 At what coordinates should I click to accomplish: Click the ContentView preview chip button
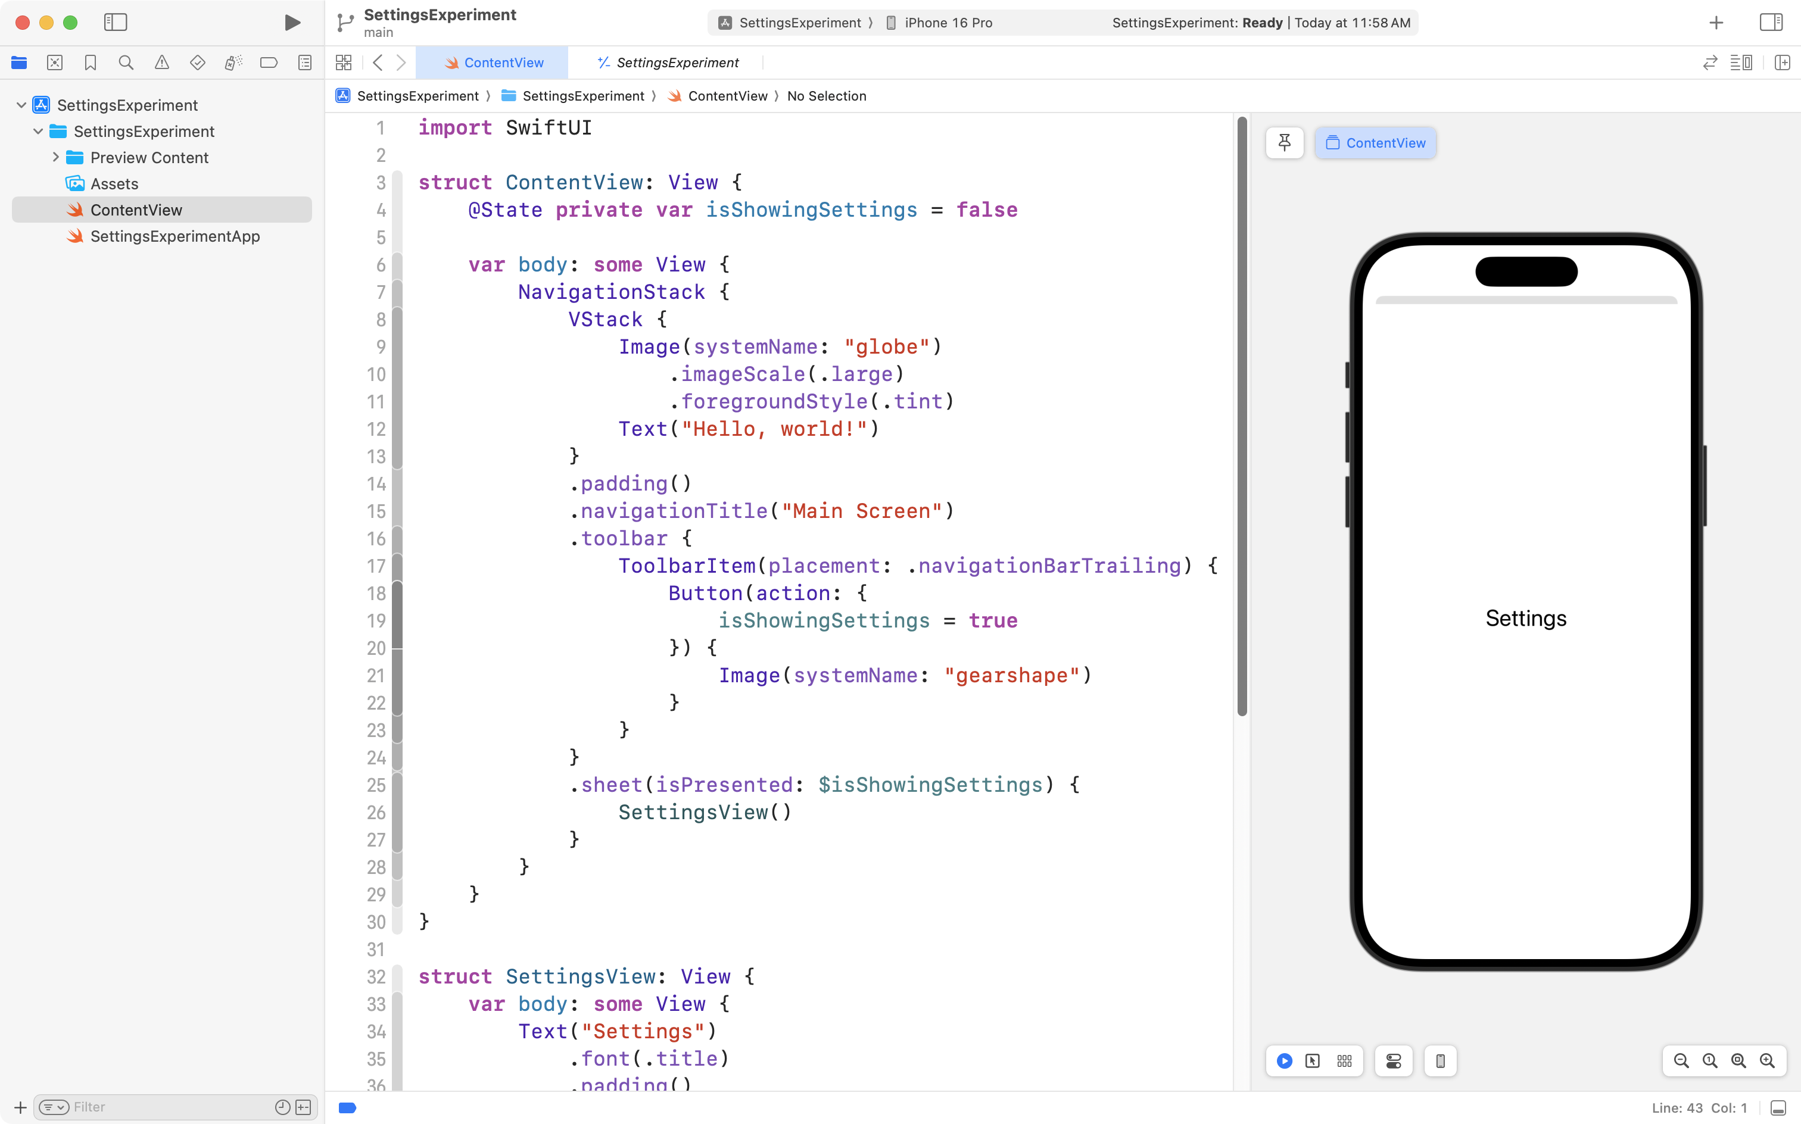pos(1375,143)
